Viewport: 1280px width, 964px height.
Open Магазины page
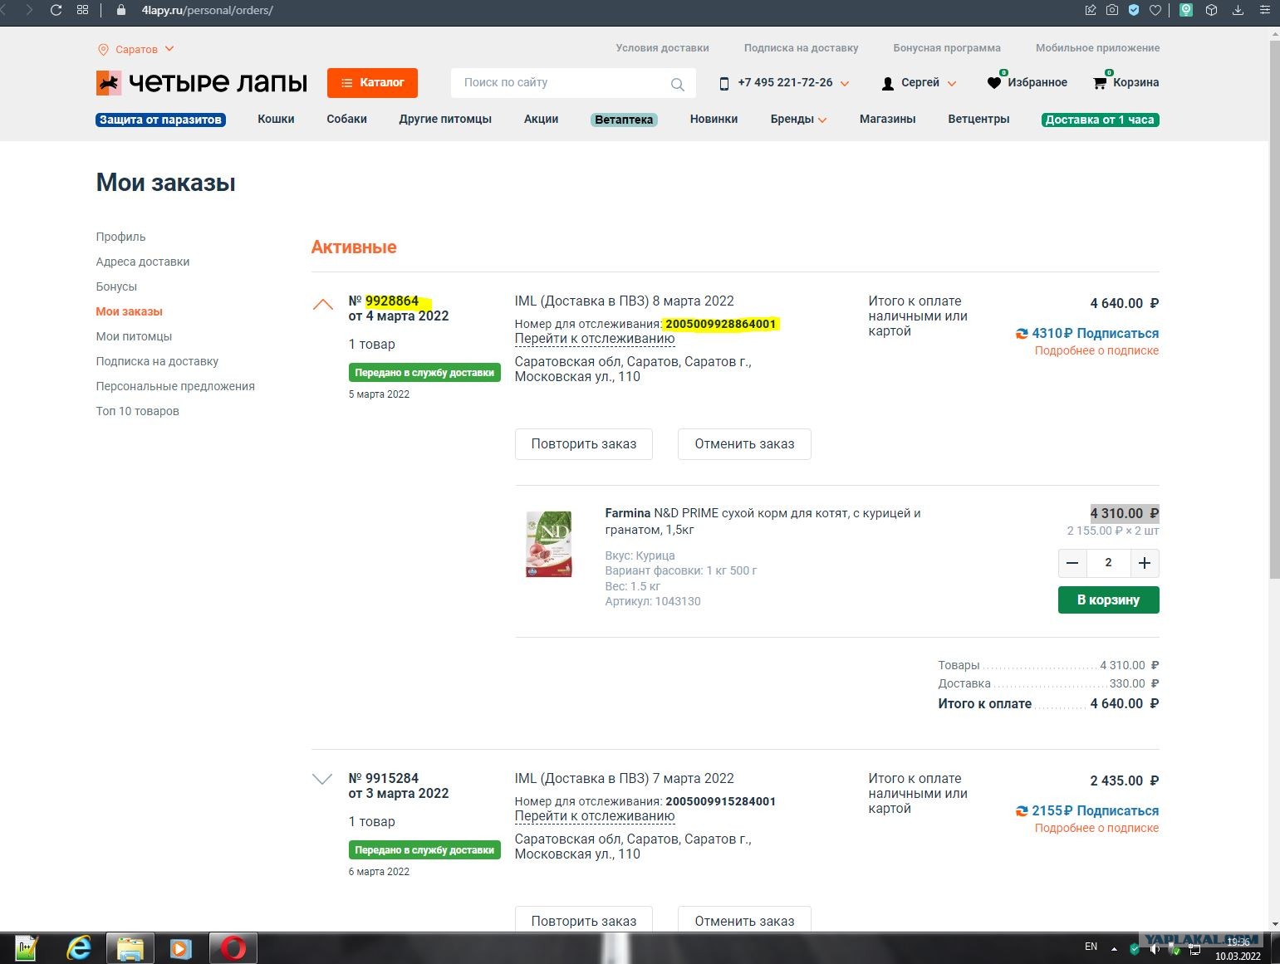tap(887, 119)
